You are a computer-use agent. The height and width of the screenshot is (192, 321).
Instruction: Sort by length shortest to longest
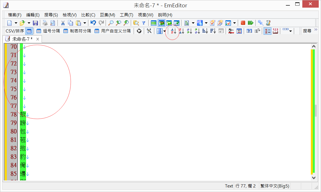(205, 31)
